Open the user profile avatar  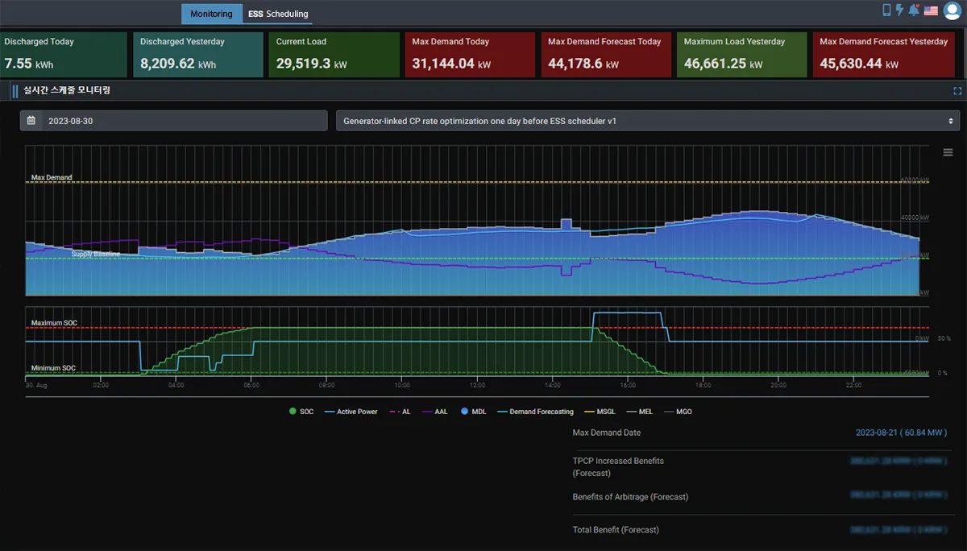tap(952, 11)
